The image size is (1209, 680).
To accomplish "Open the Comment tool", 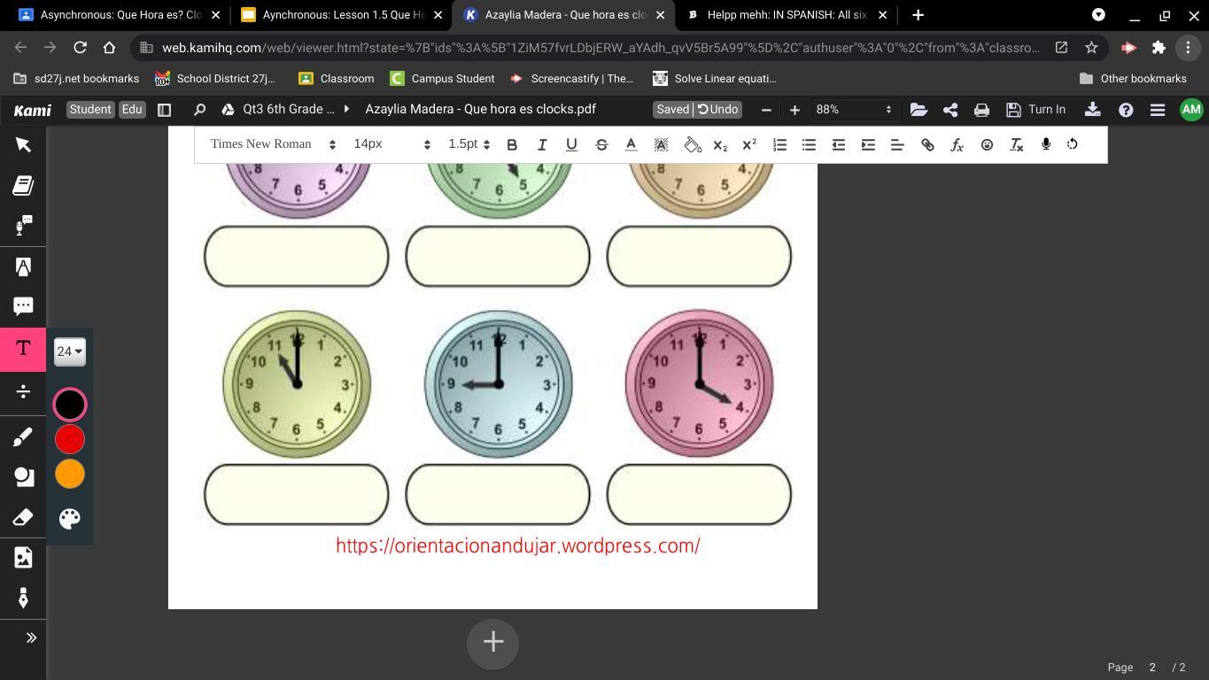I will [x=23, y=306].
